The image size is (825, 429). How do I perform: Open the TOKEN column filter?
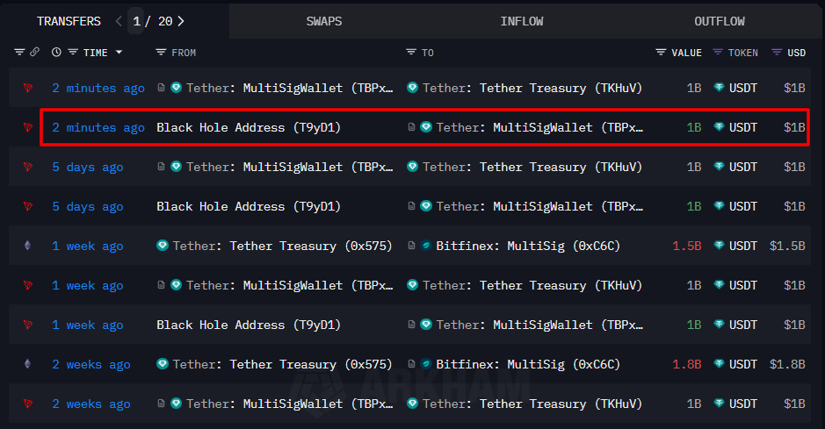[x=718, y=52]
